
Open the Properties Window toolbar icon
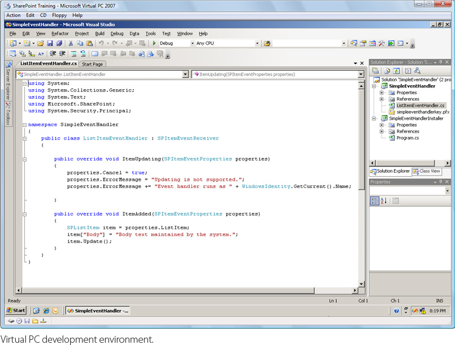click(x=363, y=43)
